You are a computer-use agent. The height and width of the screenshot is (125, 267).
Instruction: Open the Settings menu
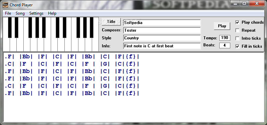pyautogui.click(x=36, y=13)
